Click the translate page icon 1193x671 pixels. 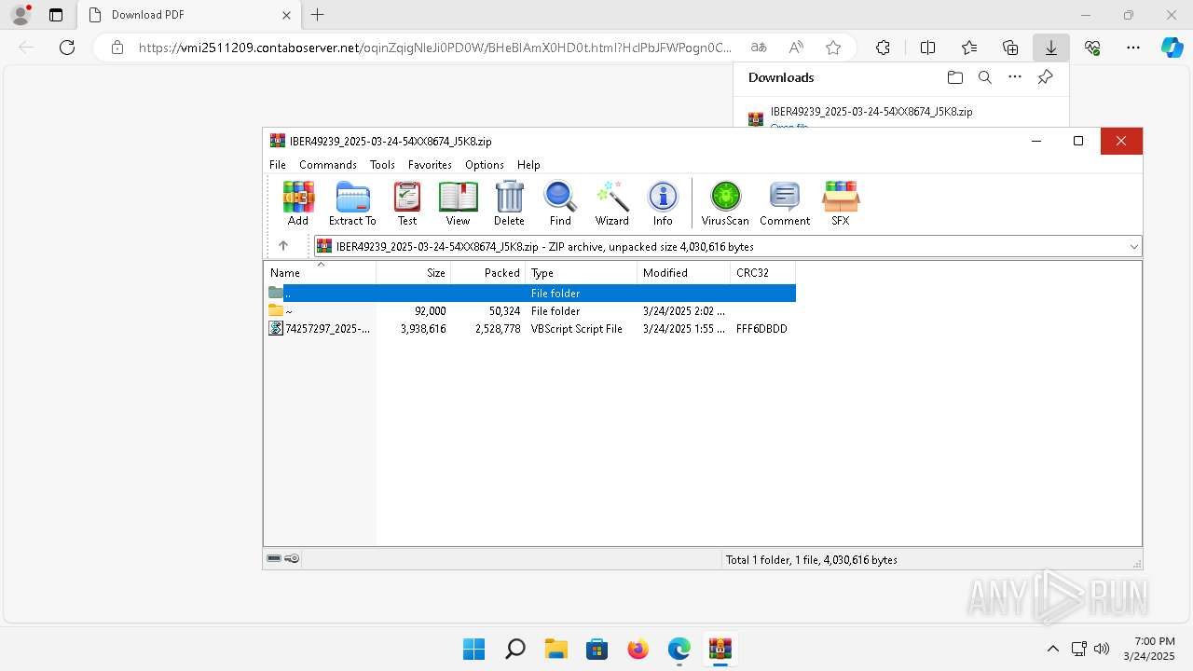click(759, 48)
